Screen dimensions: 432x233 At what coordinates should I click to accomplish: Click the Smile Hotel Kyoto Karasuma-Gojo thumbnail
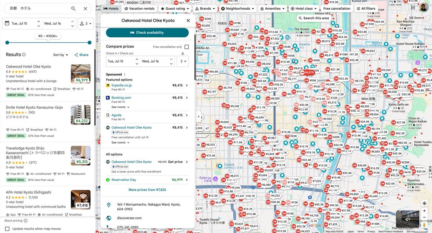coord(81,115)
